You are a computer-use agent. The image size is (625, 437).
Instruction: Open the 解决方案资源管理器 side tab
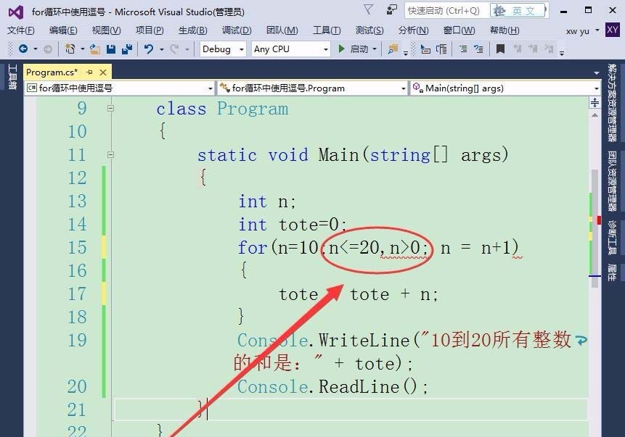[612, 102]
